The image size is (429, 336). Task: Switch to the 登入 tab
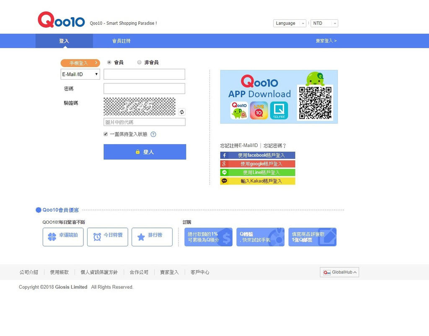pyautogui.click(x=64, y=41)
